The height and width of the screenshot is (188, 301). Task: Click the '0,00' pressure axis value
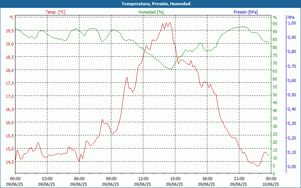click(292, 167)
